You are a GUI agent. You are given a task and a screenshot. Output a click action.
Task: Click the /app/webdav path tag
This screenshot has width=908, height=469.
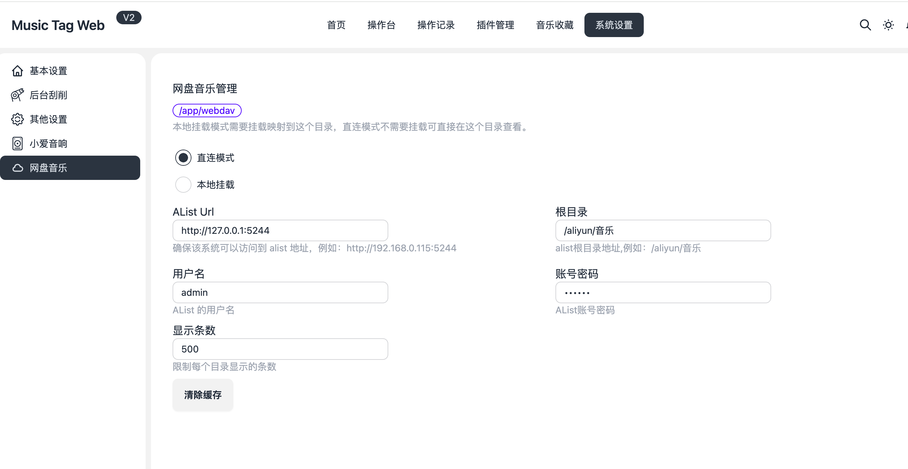(x=207, y=110)
